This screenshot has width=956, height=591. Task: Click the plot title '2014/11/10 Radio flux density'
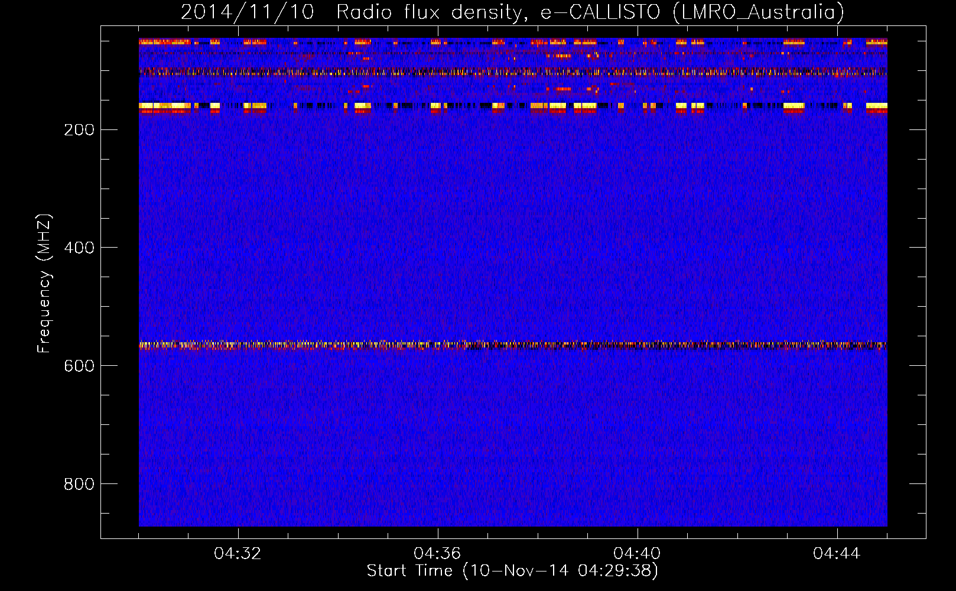352,12
